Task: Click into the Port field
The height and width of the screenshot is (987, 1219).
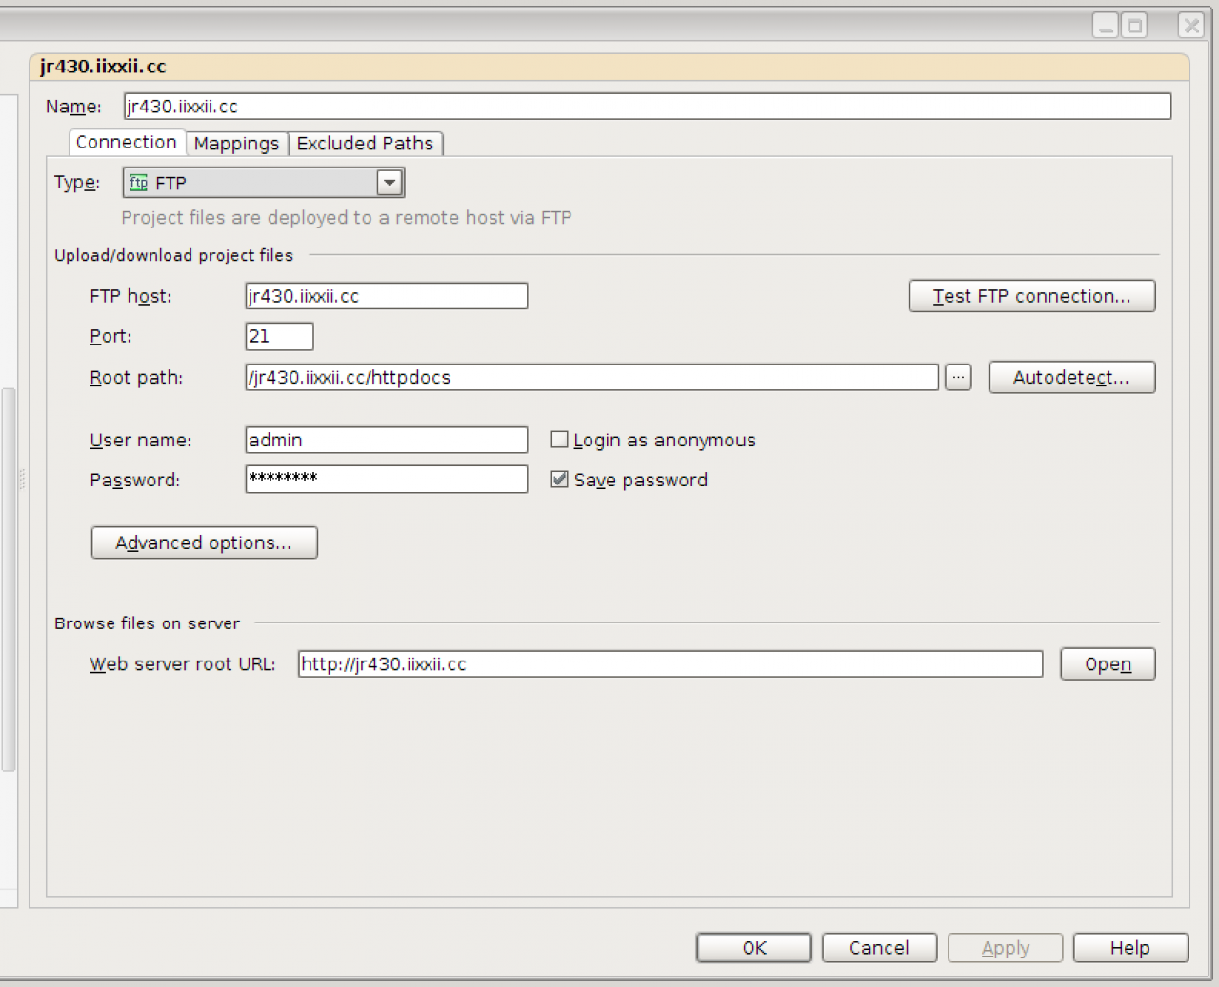Action: tap(279, 336)
